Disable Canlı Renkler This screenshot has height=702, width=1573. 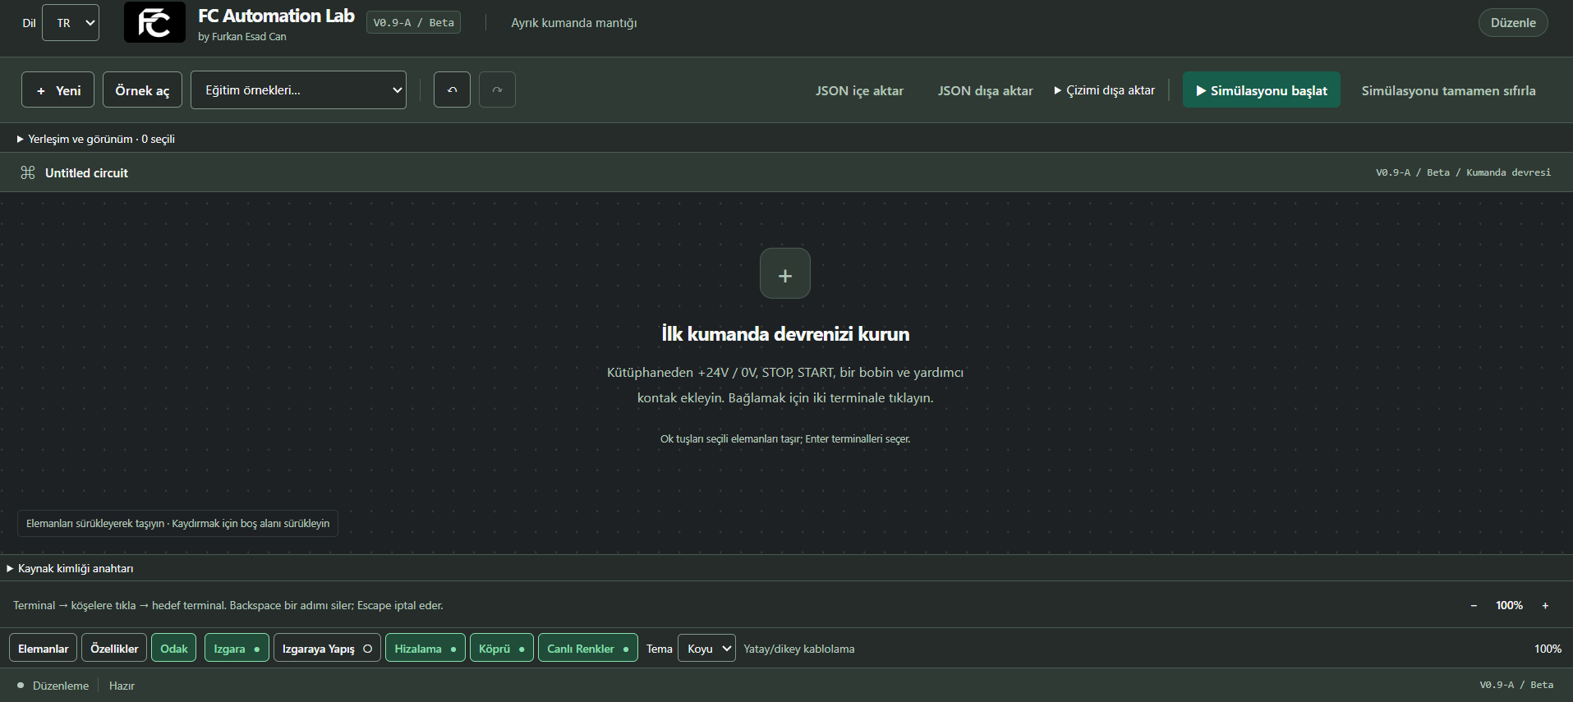(588, 648)
